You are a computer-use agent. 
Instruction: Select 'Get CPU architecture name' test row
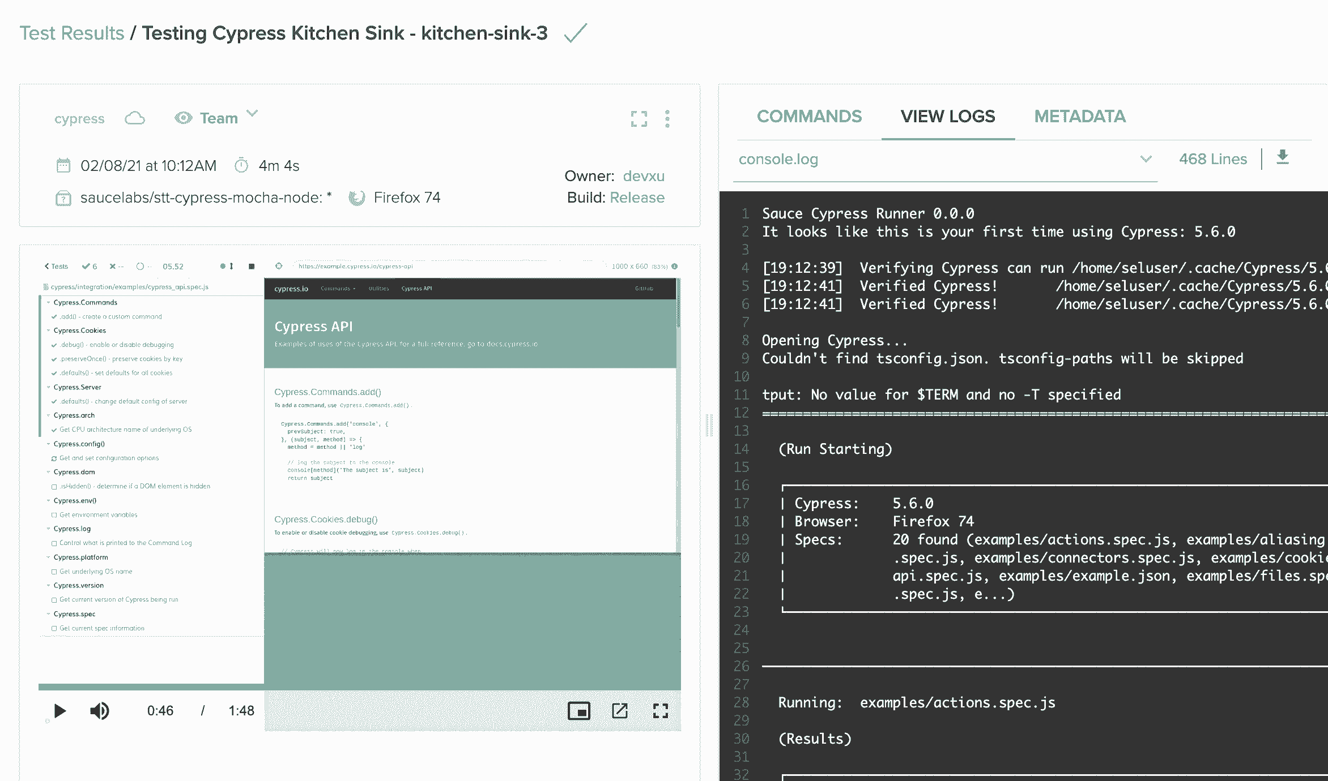(x=121, y=430)
